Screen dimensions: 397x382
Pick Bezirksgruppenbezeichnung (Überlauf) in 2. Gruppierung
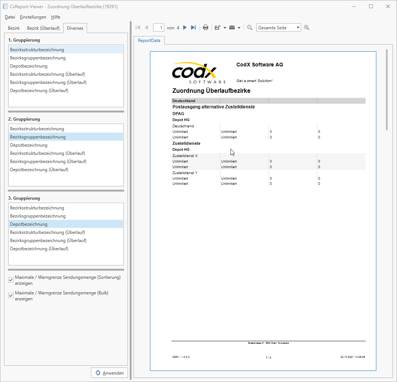click(66, 161)
